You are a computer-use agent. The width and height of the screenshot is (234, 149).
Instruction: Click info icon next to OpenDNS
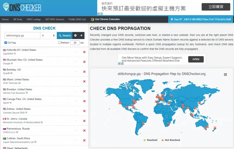click(x=15, y=54)
